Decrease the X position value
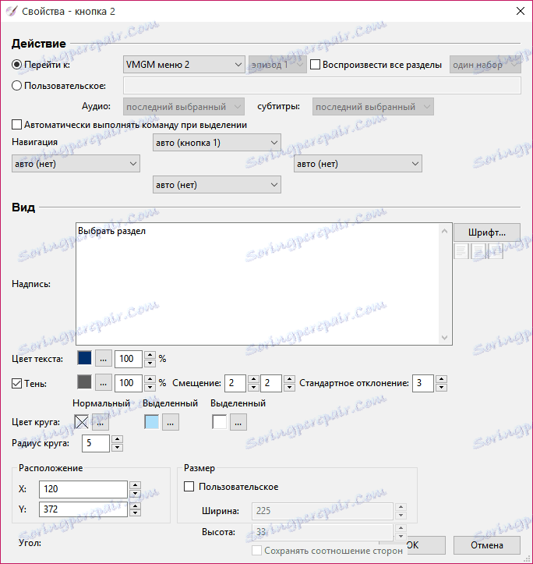Viewport: 533px width, 564px height. pos(135,494)
